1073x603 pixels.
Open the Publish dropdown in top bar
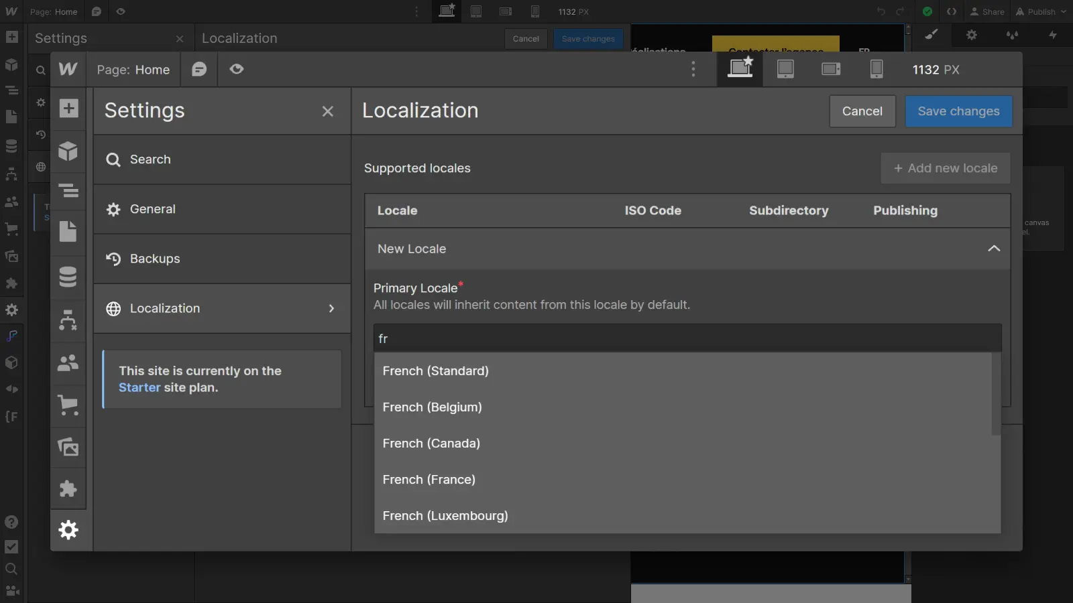pyautogui.click(x=1041, y=11)
